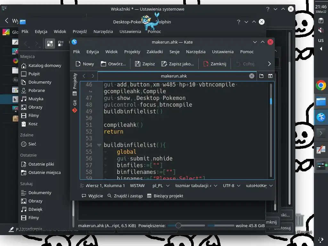328x246 pixels.
Task: Click the documents list icon in Kate sidebar
Action: (x=75, y=94)
